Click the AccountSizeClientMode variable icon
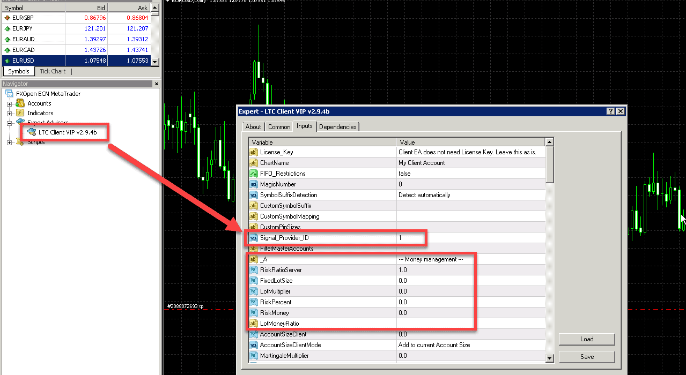 pyautogui.click(x=254, y=345)
